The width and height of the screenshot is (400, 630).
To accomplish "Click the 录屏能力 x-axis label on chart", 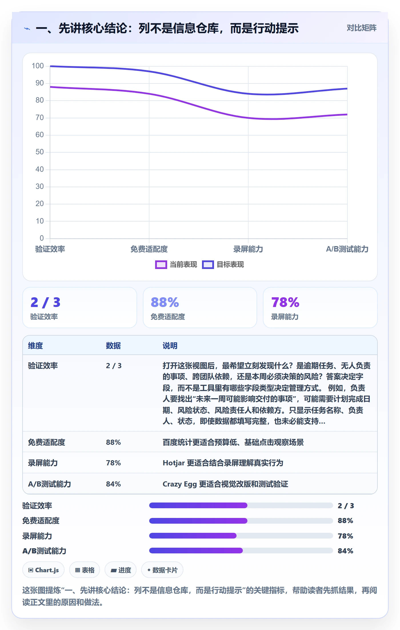I will tap(248, 249).
